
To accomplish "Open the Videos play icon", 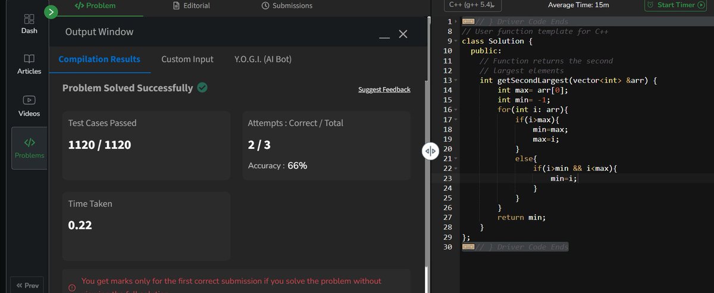I will point(29,100).
